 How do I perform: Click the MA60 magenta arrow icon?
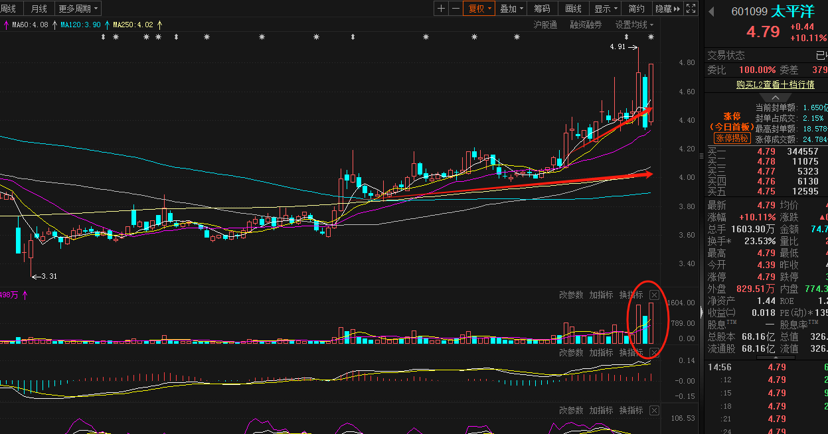tap(6, 25)
